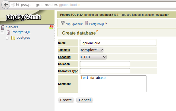Click the Comment text area
This screenshot has width=176, height=111.
113,84
